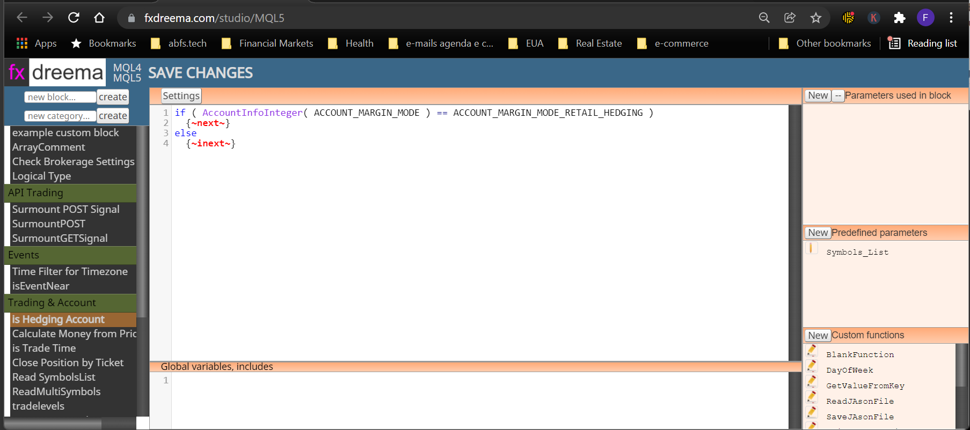970x430 pixels.
Task: Click the edit pencil icon beside DayOfWeek
Action: point(812,367)
